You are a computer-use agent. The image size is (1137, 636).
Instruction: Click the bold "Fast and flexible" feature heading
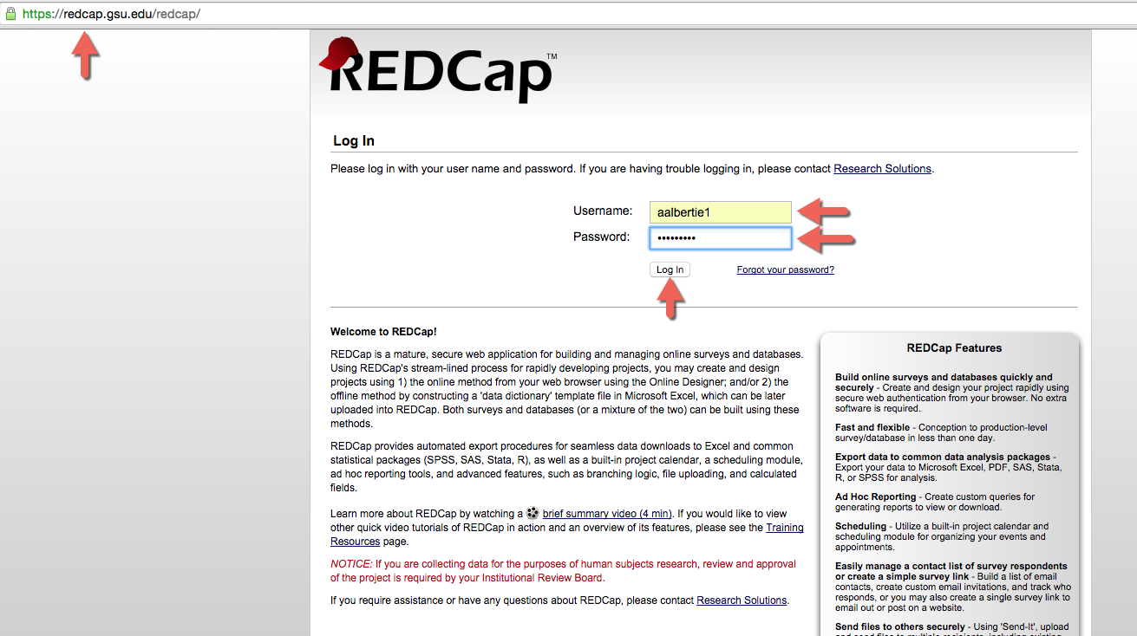point(871,427)
